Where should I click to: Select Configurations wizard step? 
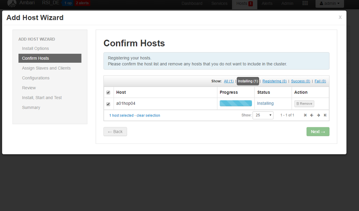pos(36,78)
